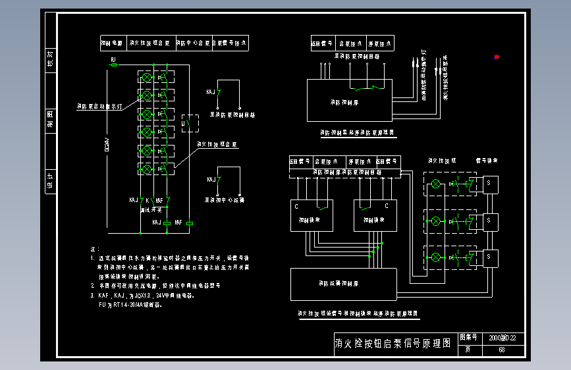Select the lower diagram caption with 控制模块起停消防泵
Image resolution: width=571 pixels, height=370 pixels.
[358, 313]
